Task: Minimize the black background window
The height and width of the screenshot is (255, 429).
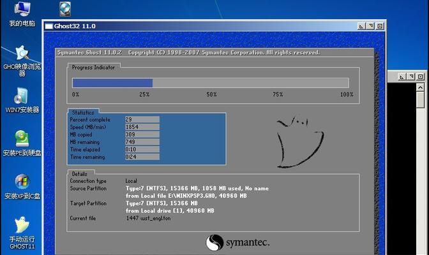Action: [x=402, y=76]
